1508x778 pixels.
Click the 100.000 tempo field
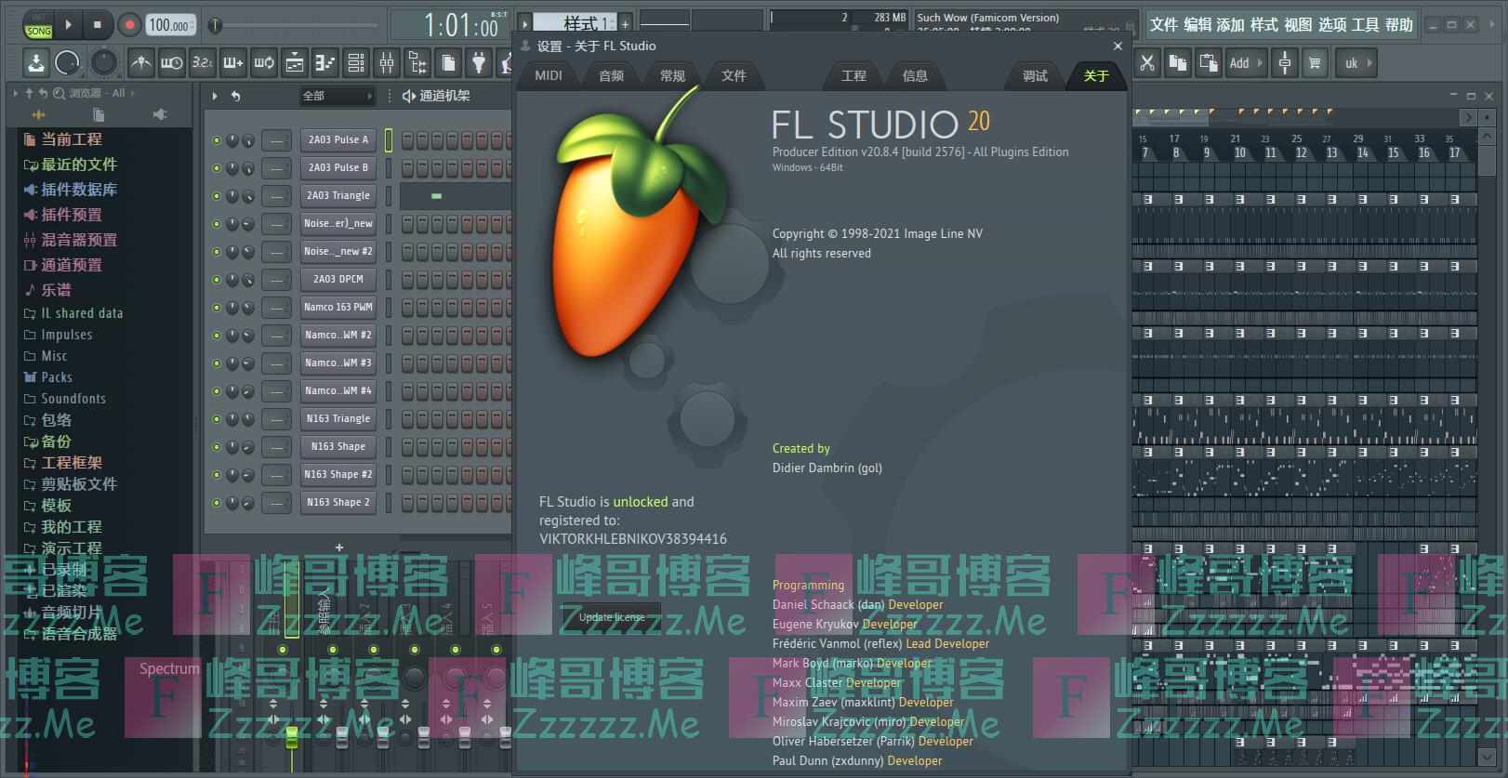click(x=168, y=26)
